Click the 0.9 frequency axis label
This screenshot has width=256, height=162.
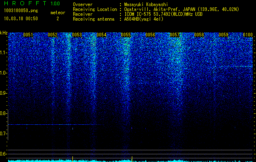point(3,93)
